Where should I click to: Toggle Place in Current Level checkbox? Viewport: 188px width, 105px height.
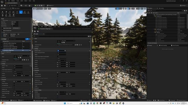tap(2, 31)
